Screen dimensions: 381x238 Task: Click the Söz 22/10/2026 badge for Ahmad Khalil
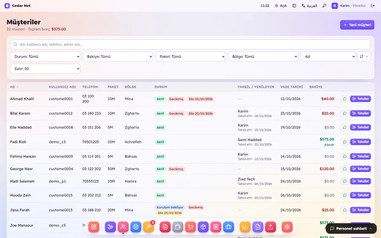(x=201, y=99)
